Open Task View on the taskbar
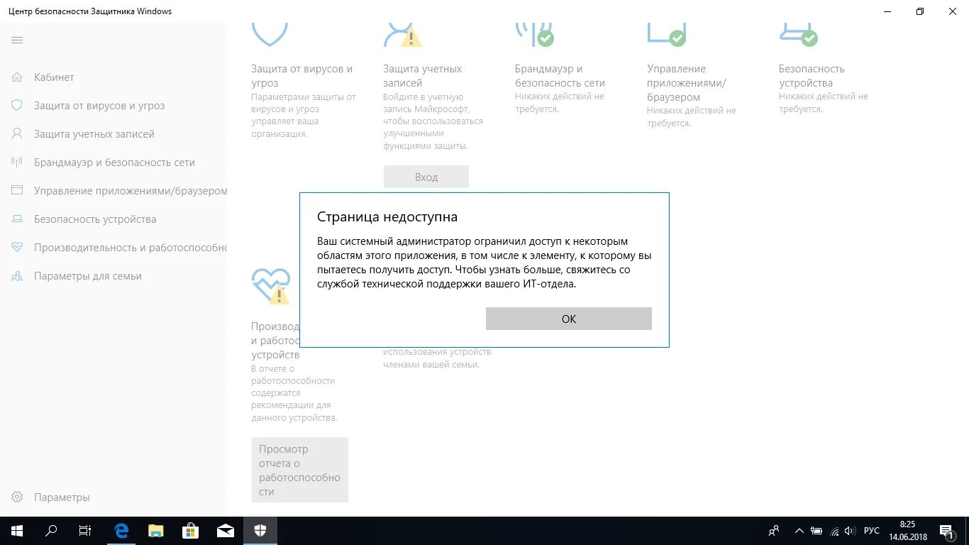This screenshot has width=969, height=545. (x=85, y=531)
